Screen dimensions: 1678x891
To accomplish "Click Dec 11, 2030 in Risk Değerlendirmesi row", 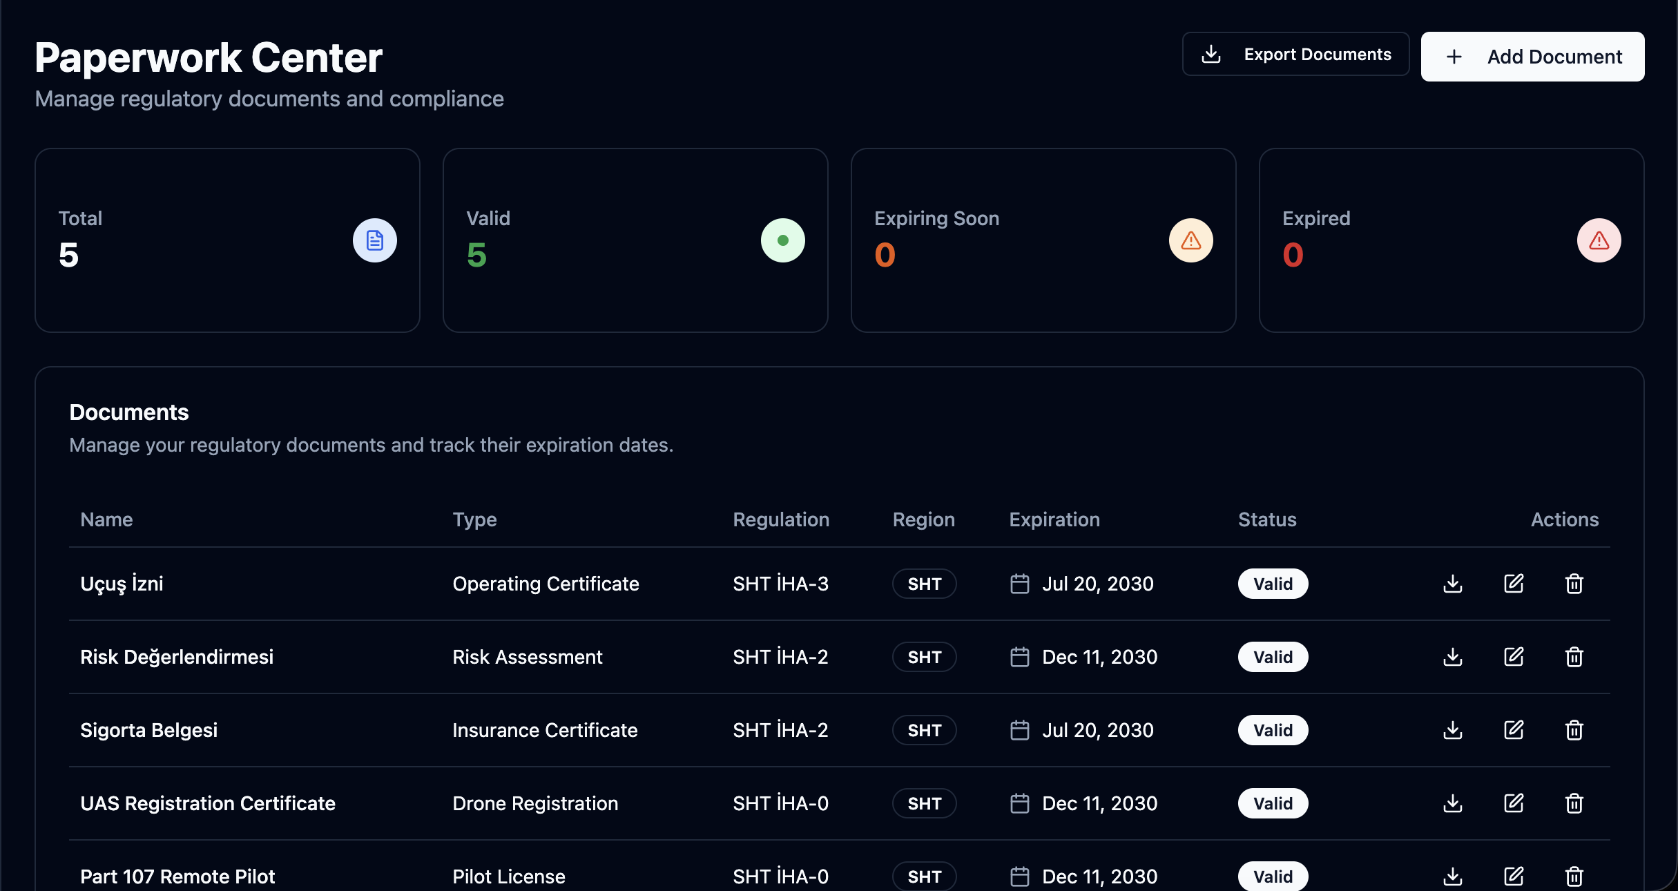I will [1100, 657].
